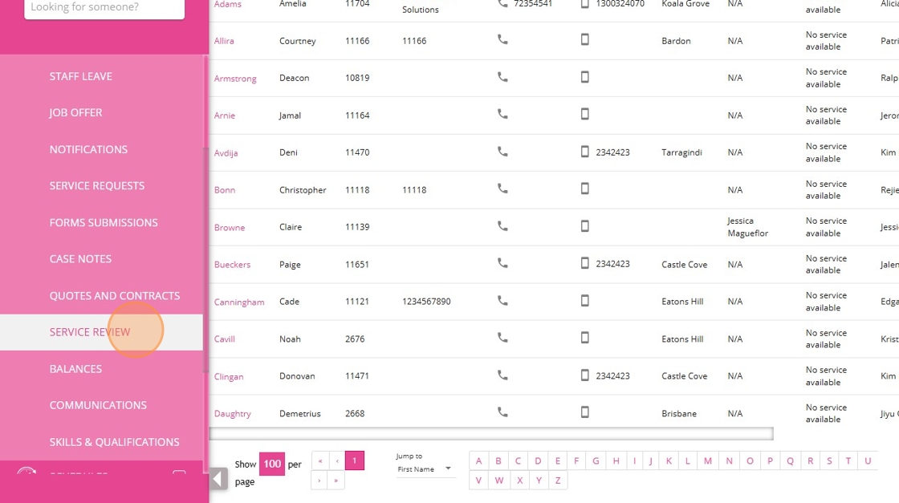Select Case Notes in the sidebar
The height and width of the screenshot is (503, 899).
[80, 259]
